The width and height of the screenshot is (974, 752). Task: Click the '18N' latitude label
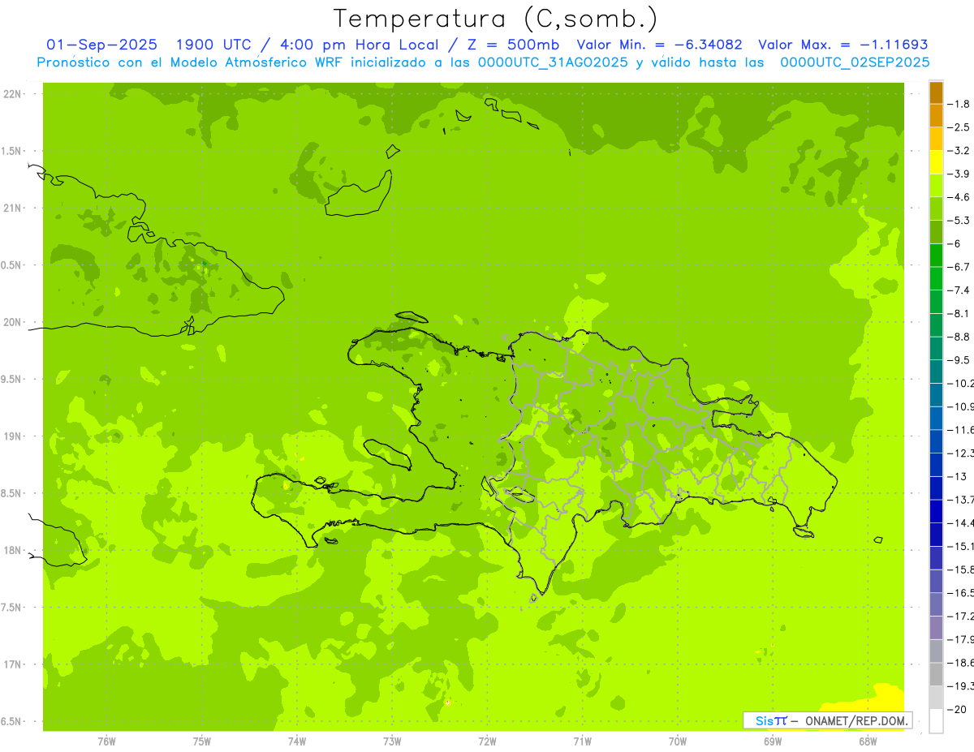13,550
